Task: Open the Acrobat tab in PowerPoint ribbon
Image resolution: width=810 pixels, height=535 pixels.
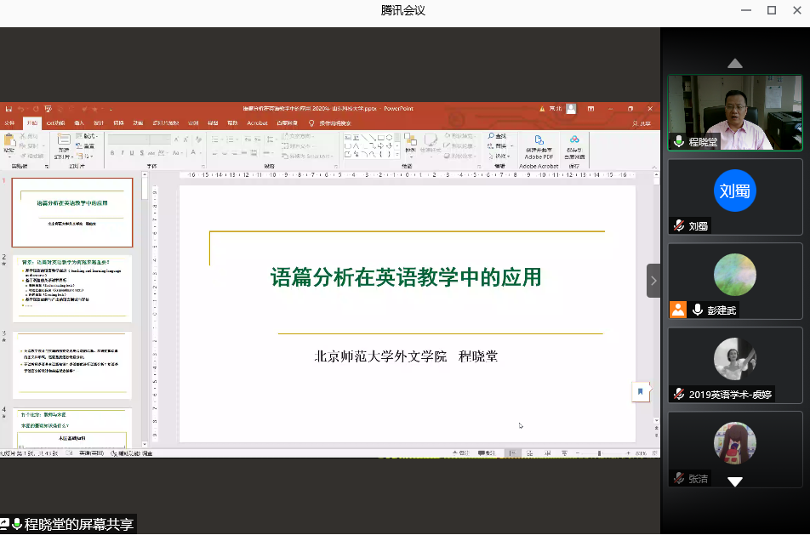Action: tap(257, 122)
